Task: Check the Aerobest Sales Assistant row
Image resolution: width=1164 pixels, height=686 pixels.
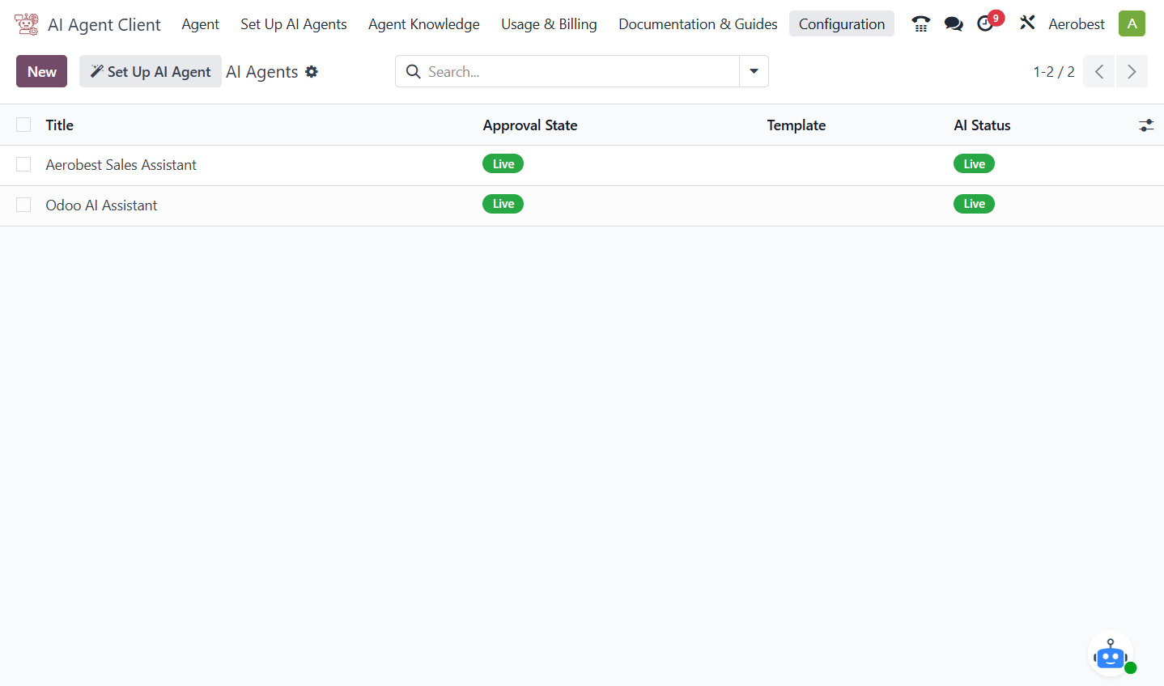Action: (23, 164)
